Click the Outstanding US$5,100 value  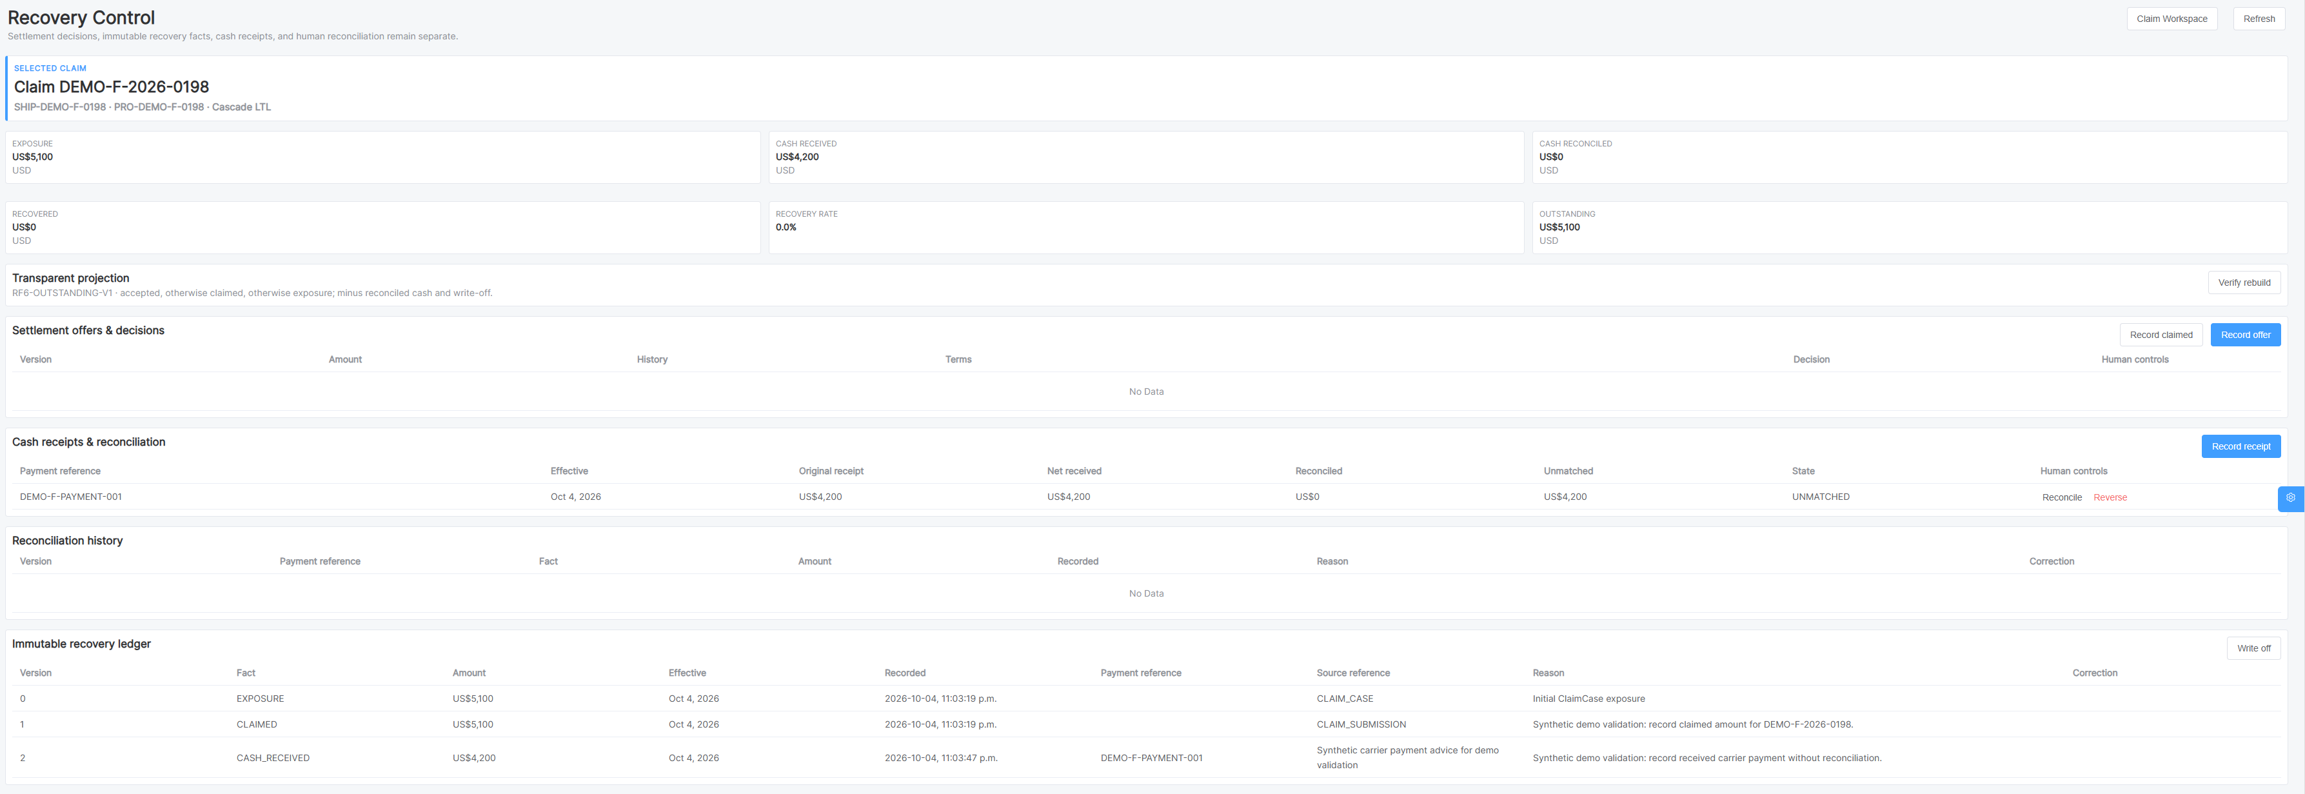pyautogui.click(x=1559, y=228)
